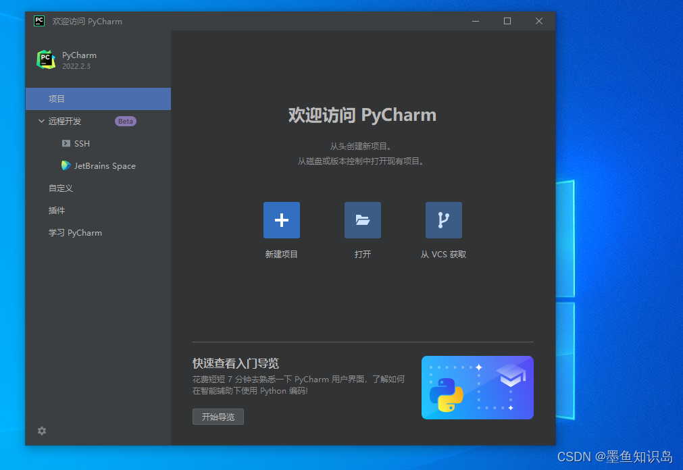Close the PyCharm welcome window
This screenshot has height=470, width=683.
point(539,21)
